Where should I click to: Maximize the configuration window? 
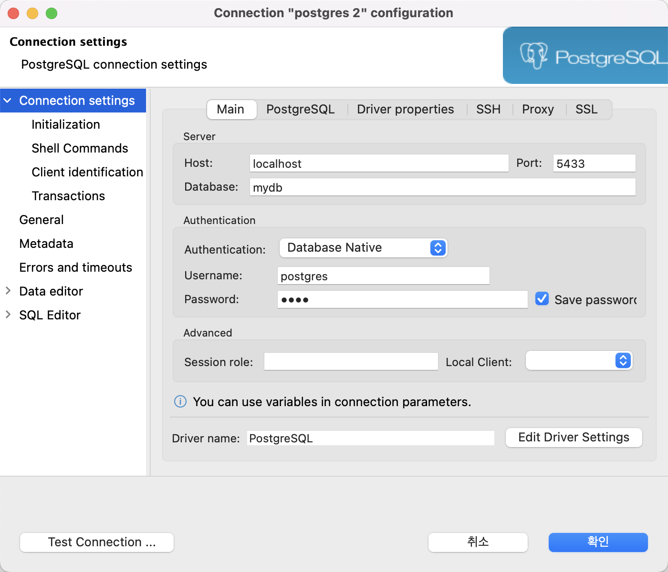52,13
